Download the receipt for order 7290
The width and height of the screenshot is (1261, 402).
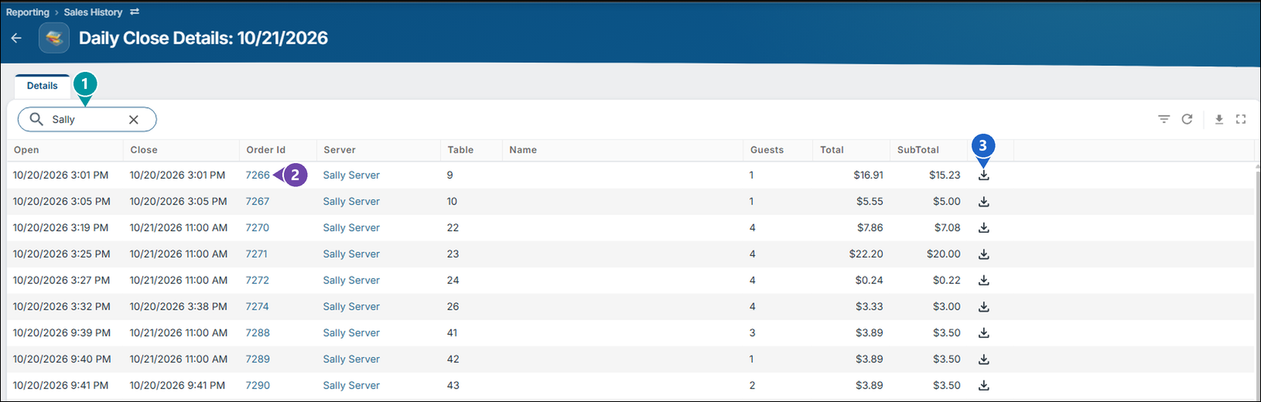984,386
